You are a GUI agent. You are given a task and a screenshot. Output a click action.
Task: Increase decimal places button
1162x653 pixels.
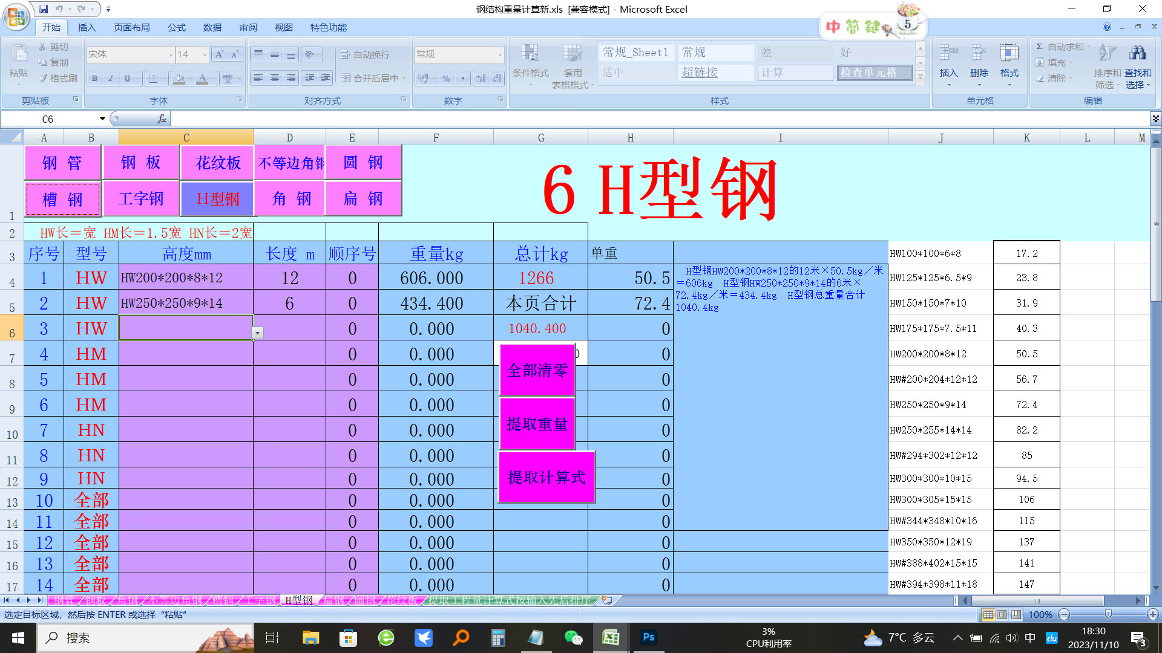point(481,78)
